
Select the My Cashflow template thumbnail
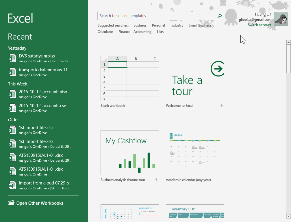130,153
